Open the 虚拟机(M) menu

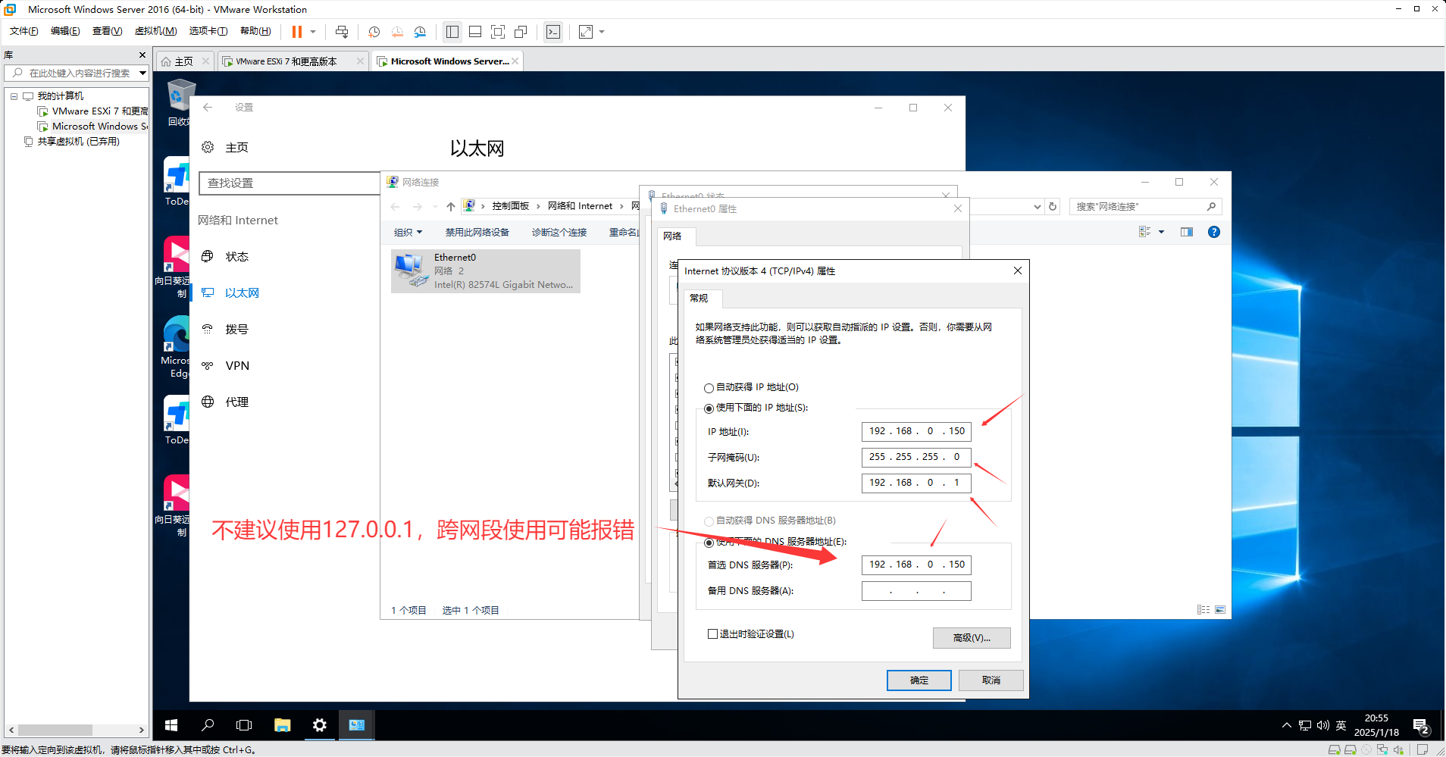click(x=155, y=31)
